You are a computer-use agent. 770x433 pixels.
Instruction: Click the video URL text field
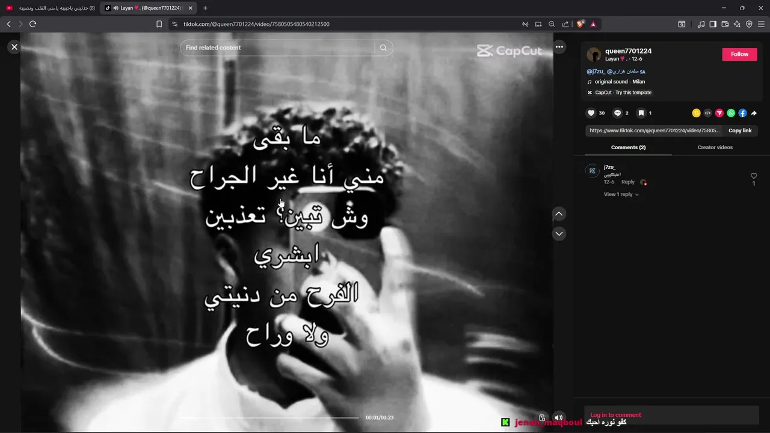pos(654,131)
